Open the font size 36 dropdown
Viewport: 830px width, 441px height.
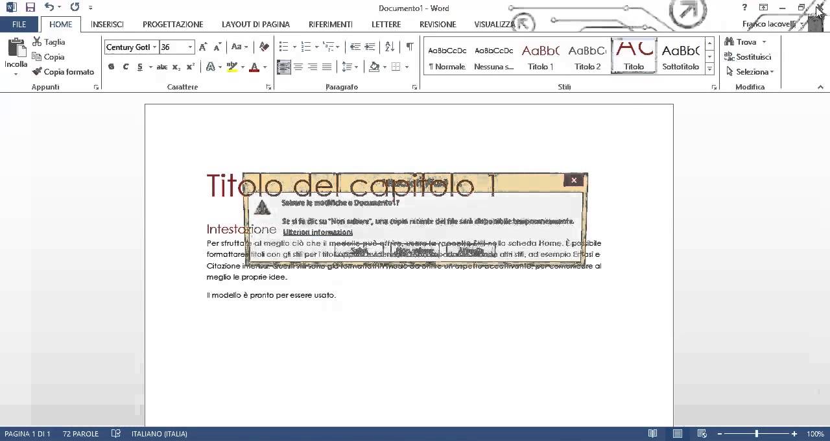coord(190,47)
